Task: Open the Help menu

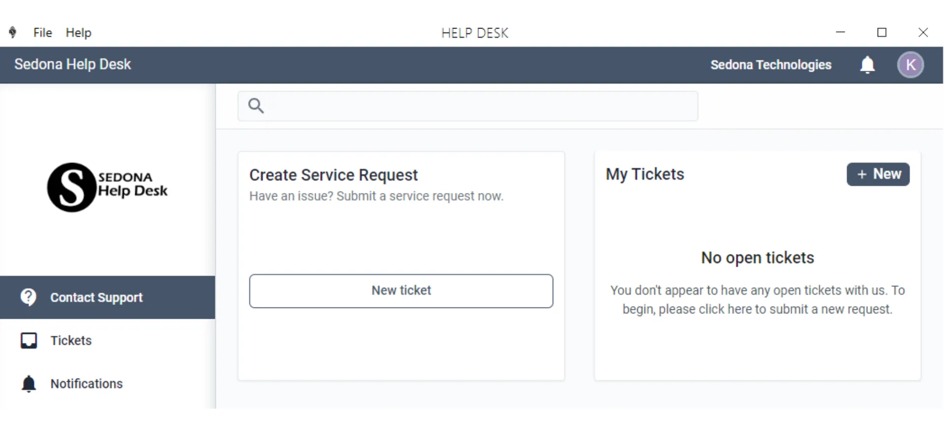Action: pyautogui.click(x=79, y=32)
